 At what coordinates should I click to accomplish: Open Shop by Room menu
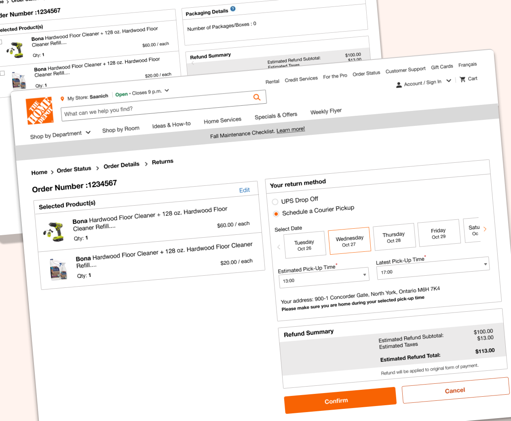coord(120,129)
